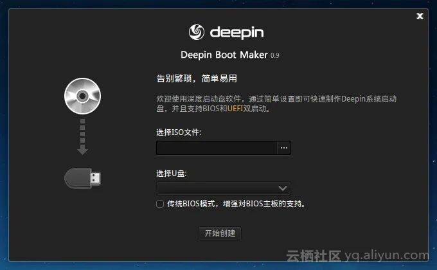Image resolution: width=437 pixels, height=270 pixels.
Task: Click the 选择U盘 label
Action: point(172,173)
